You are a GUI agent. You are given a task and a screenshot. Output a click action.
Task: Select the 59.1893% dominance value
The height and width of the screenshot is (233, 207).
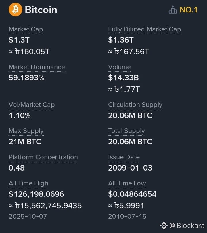tap(26, 78)
